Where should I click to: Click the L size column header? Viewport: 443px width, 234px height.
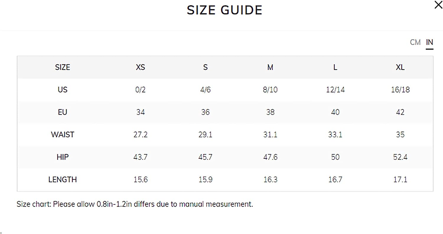pos(335,67)
